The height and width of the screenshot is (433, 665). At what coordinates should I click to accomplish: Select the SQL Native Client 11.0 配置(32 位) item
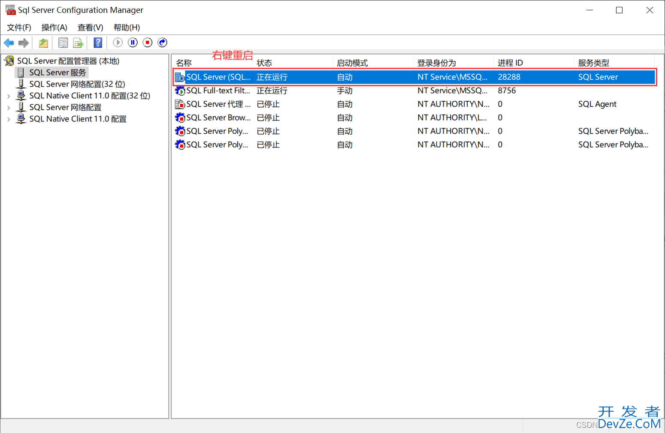click(90, 96)
